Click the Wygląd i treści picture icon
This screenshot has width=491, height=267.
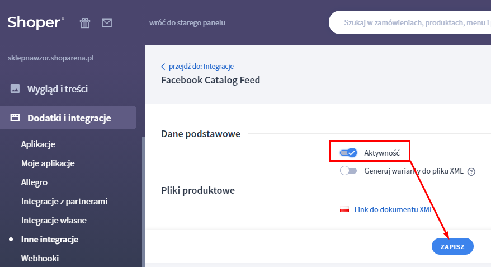[x=15, y=89]
